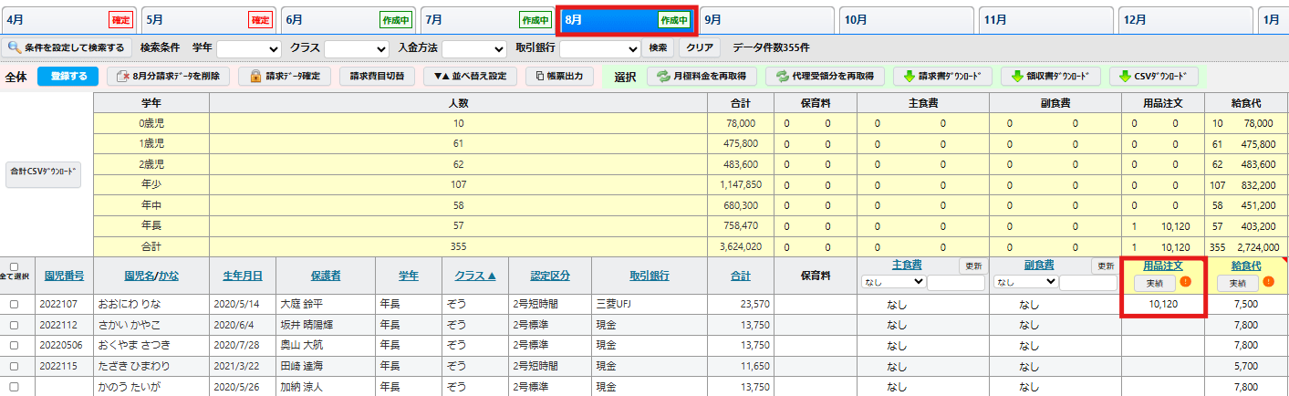Select the 8月 month tab
Screen dimensions: 1289x396
click(x=628, y=19)
